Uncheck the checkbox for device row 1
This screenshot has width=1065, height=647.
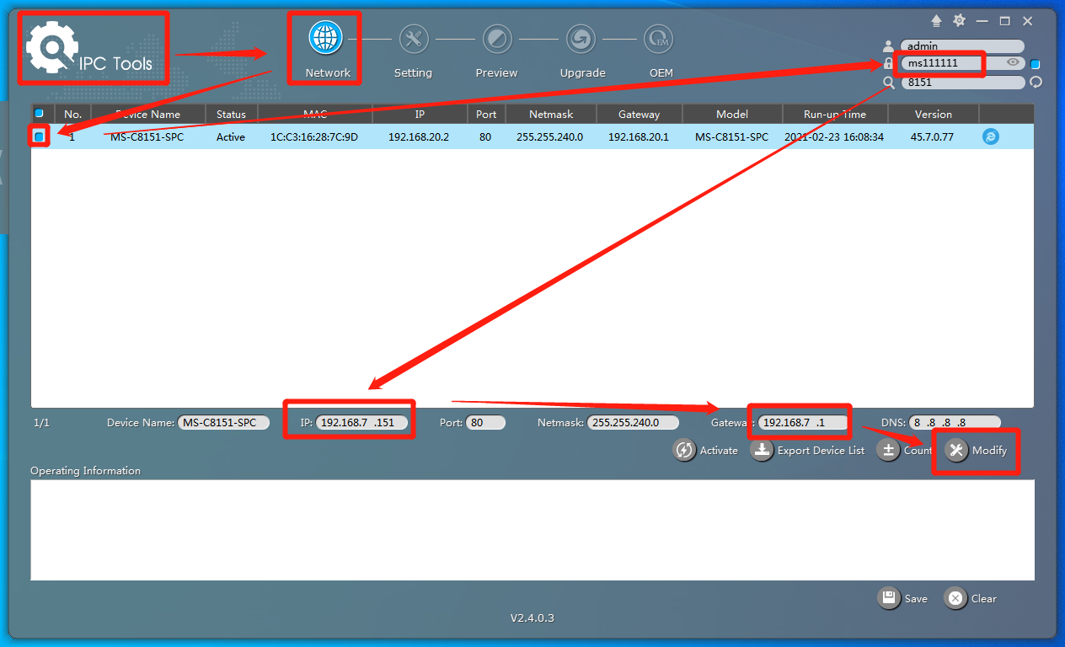pos(39,136)
